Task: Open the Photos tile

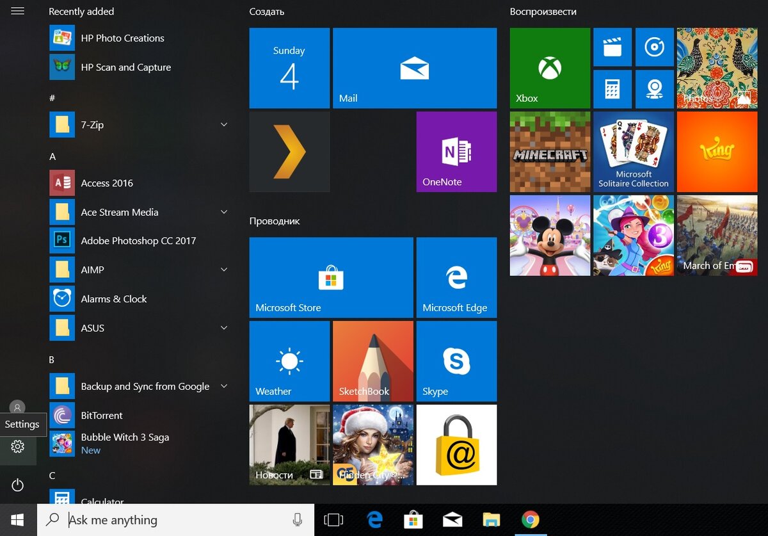Action: point(717,68)
